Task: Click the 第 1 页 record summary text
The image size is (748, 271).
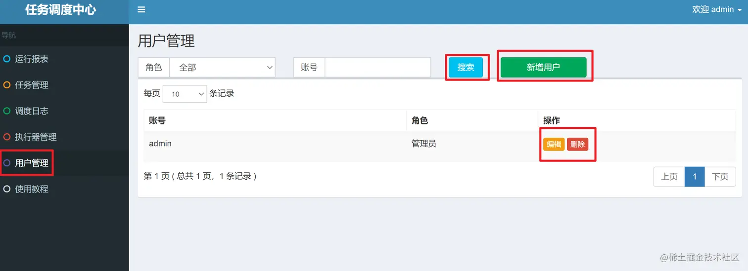Action: point(200,176)
